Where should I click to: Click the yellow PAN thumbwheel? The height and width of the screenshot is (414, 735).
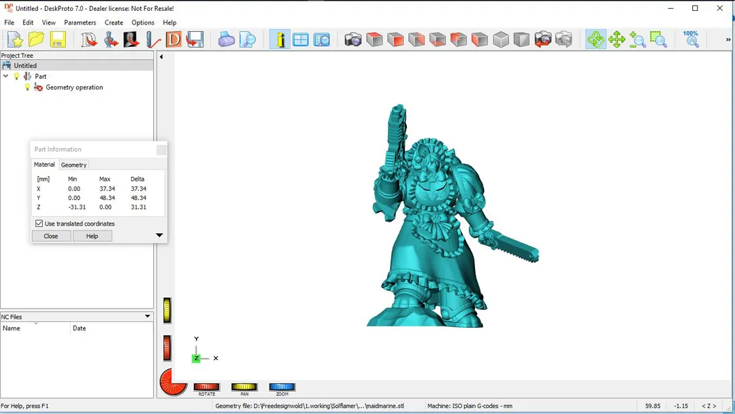(x=244, y=387)
